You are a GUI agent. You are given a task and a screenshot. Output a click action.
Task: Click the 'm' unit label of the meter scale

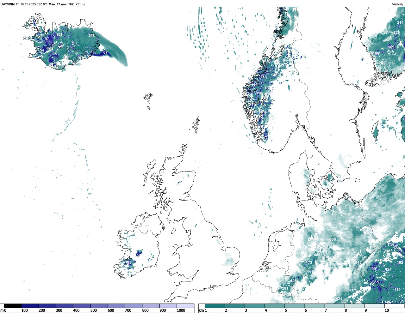coord(2,310)
